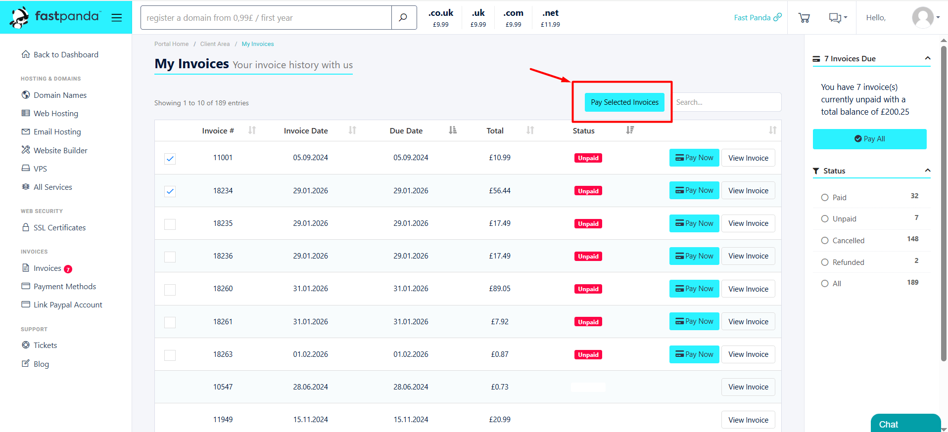The width and height of the screenshot is (948, 432).
Task: Sort table by Invoice # column icon
Action: pyautogui.click(x=252, y=130)
